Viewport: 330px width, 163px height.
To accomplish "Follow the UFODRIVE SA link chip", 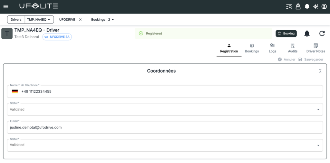I will click(57, 37).
